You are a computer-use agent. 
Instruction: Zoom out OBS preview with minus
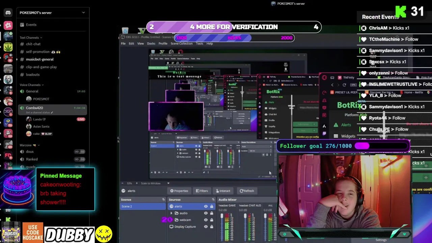click(x=123, y=183)
